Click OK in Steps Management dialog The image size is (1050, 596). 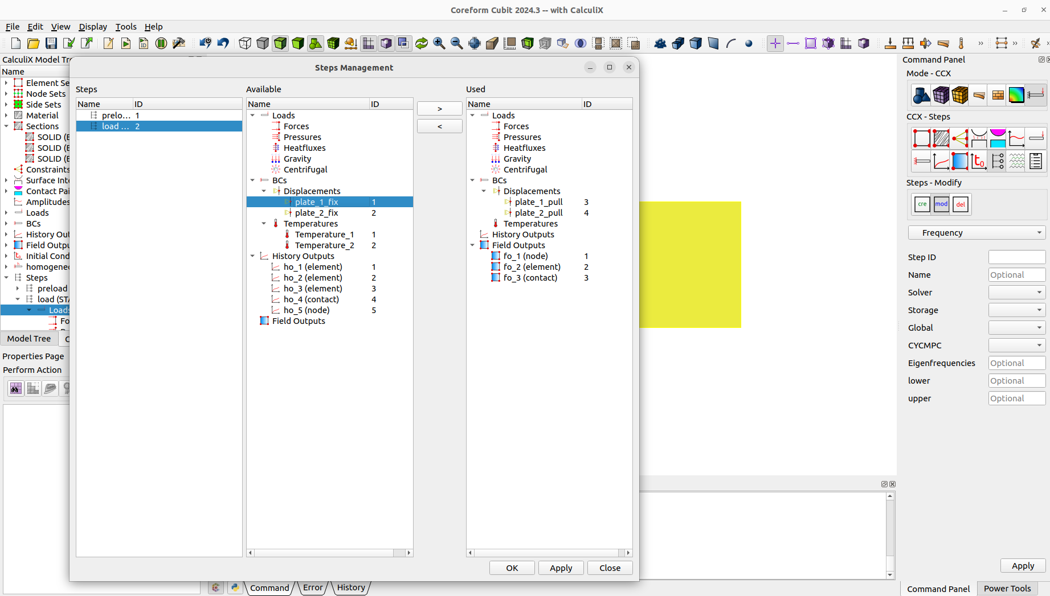(x=511, y=568)
